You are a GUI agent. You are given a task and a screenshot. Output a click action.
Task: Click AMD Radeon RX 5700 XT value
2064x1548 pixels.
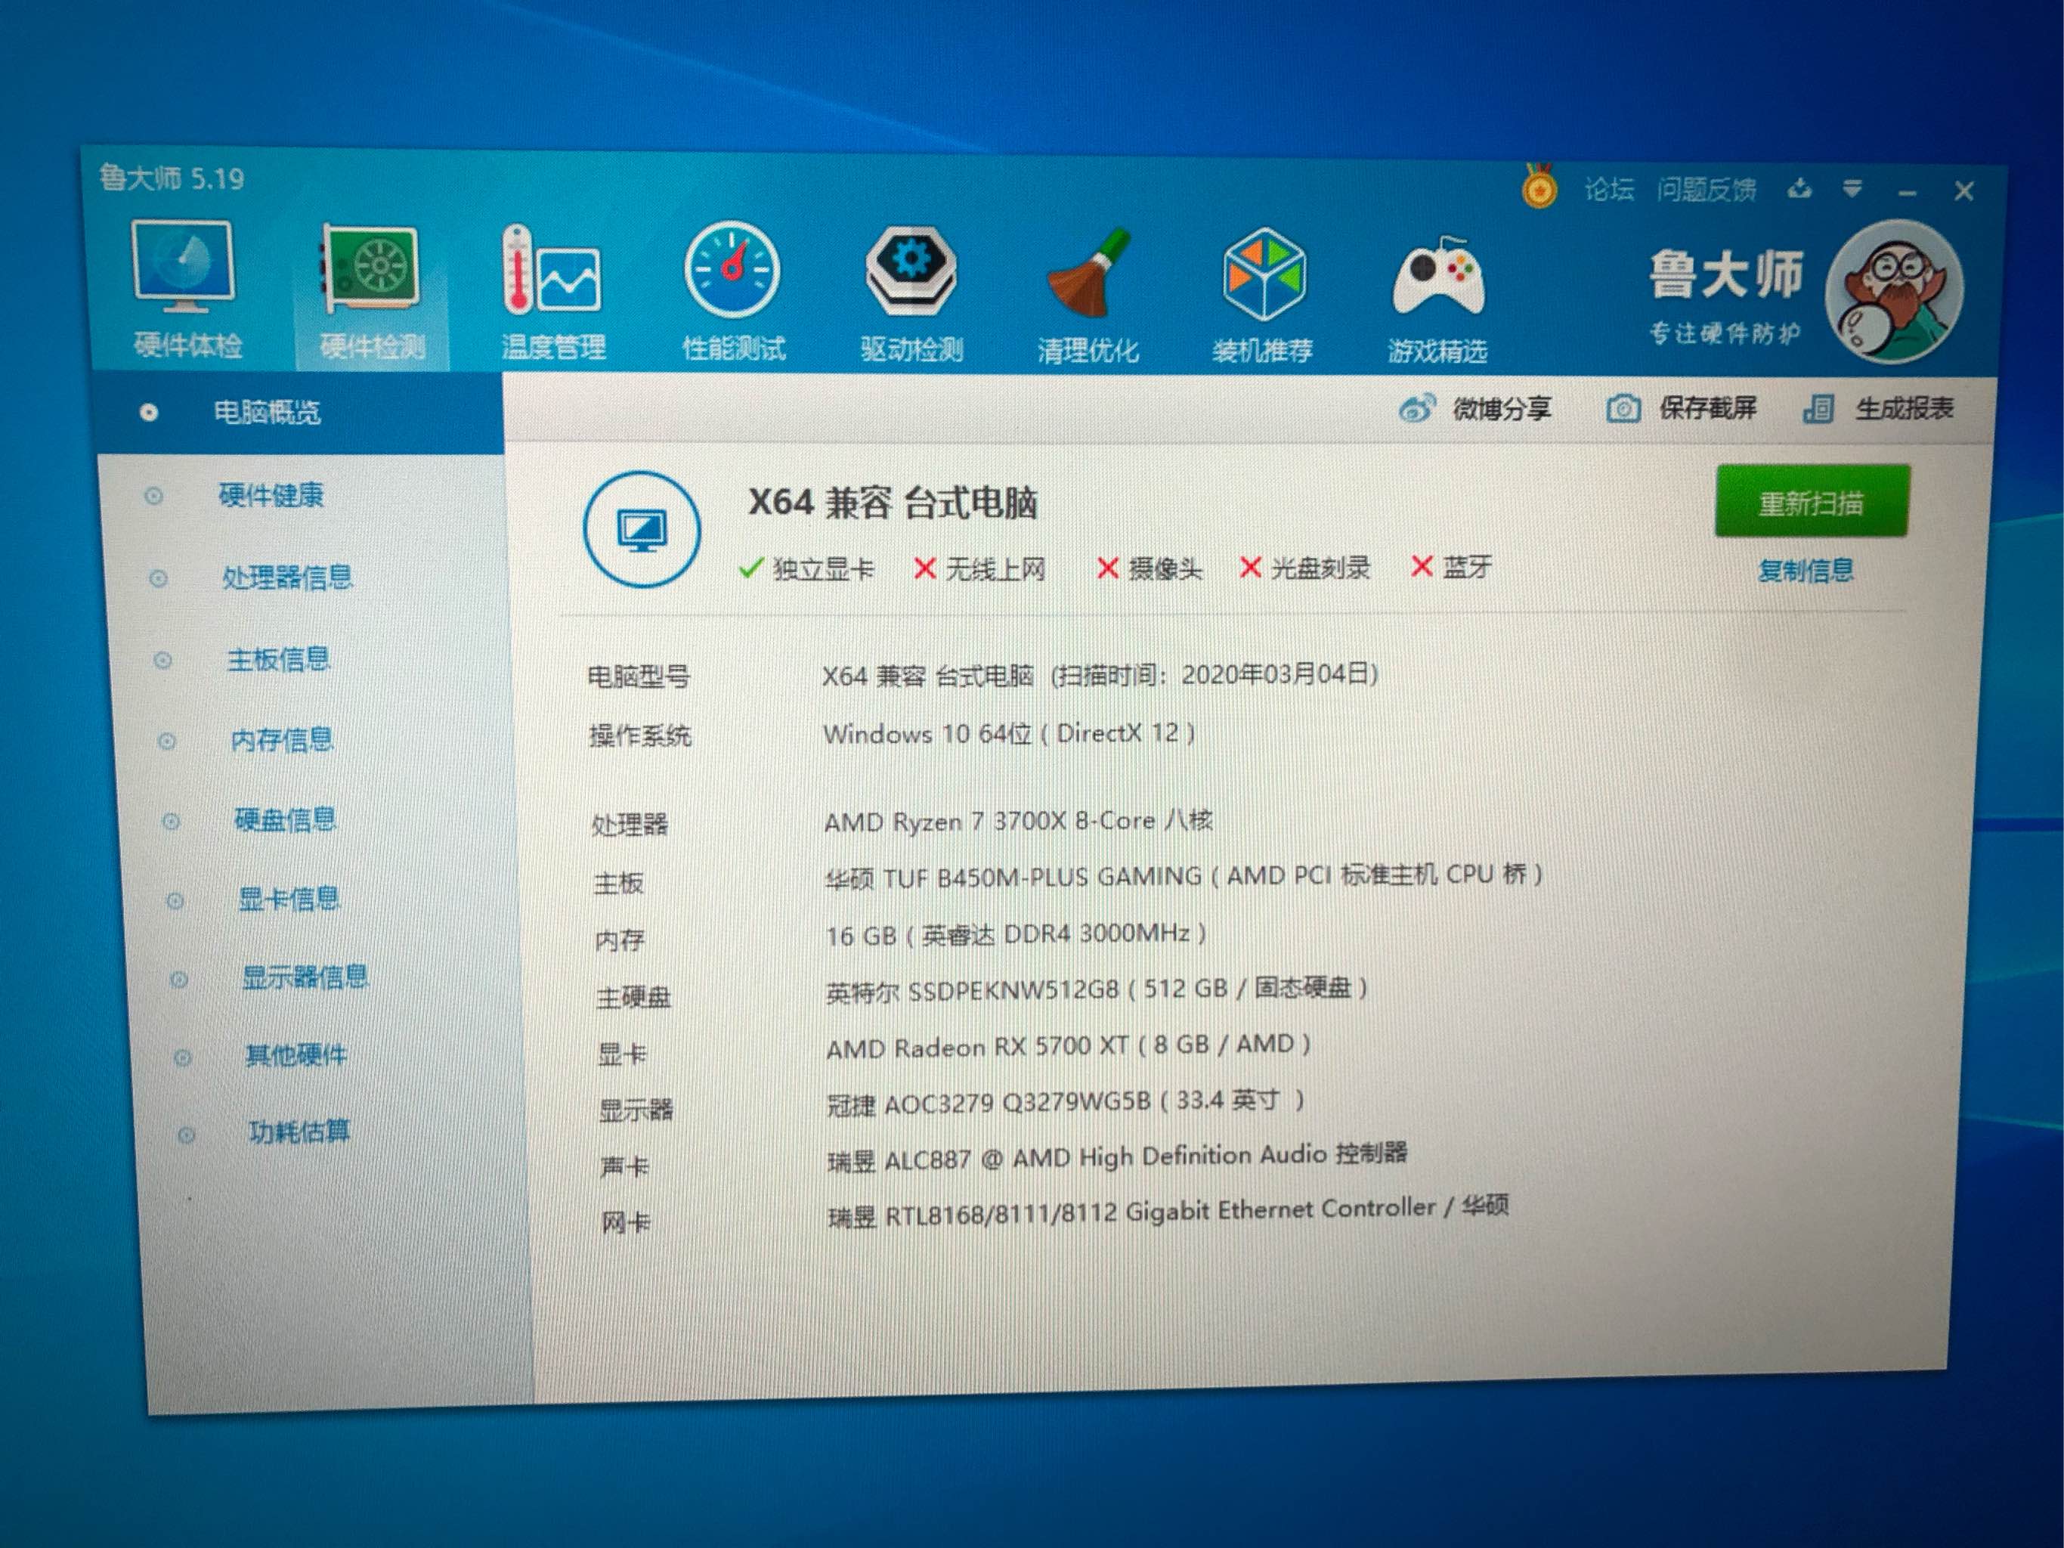click(1069, 1046)
